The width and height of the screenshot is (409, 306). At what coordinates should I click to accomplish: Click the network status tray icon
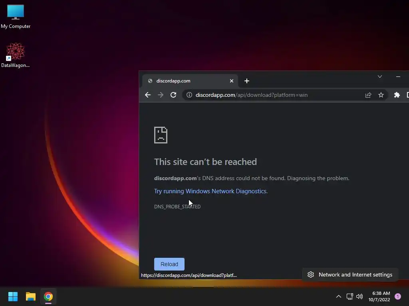tap(350, 296)
